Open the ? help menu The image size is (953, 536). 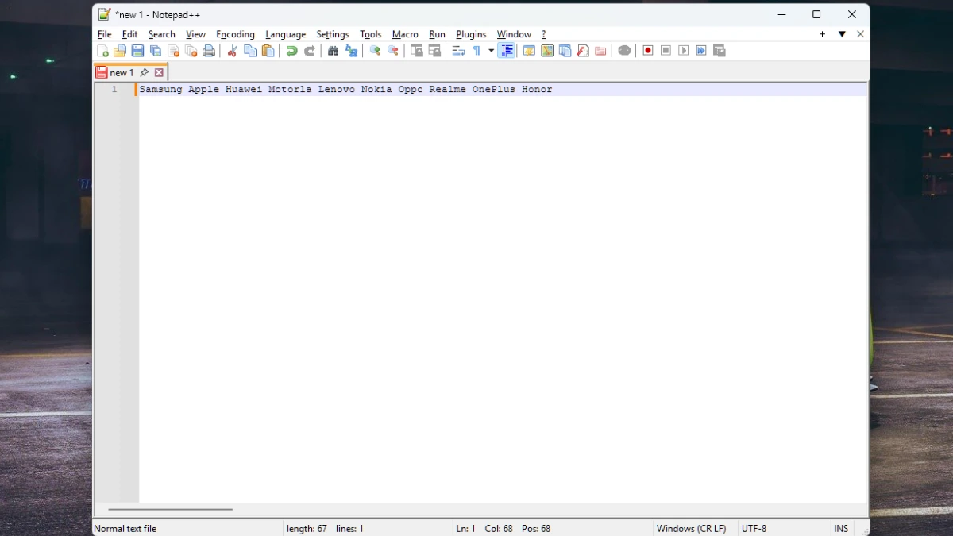544,34
